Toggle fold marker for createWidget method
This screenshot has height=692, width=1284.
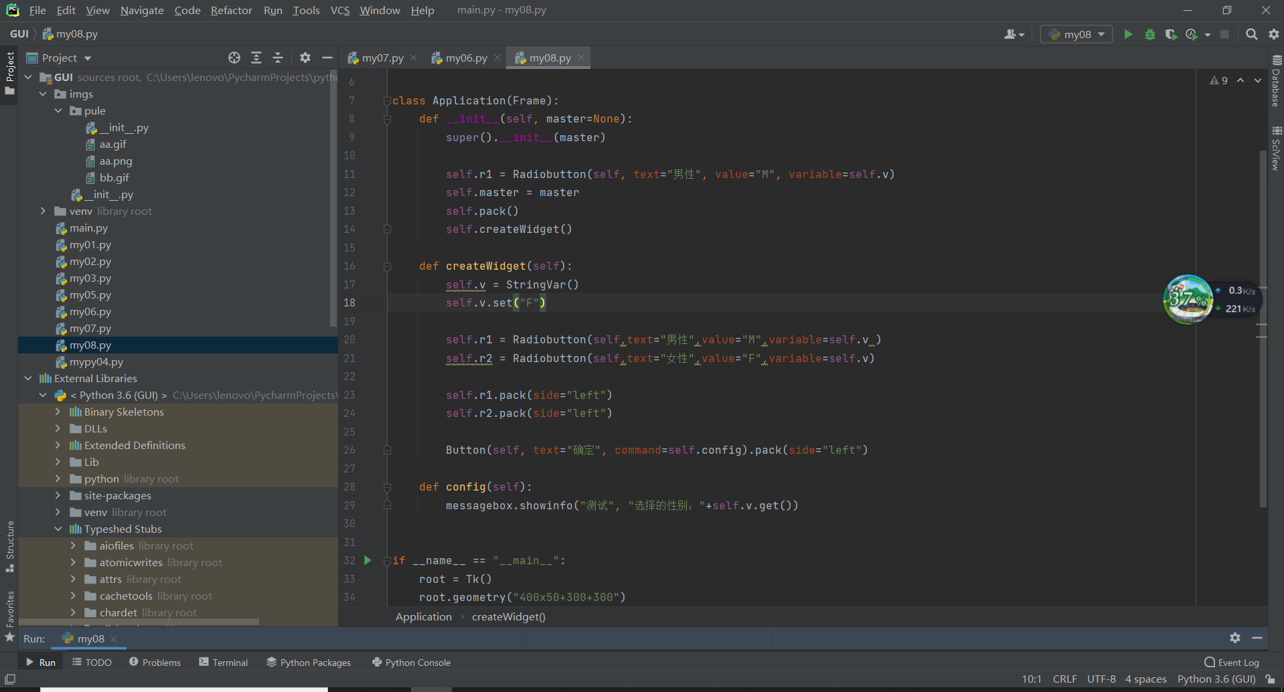pyautogui.click(x=387, y=266)
